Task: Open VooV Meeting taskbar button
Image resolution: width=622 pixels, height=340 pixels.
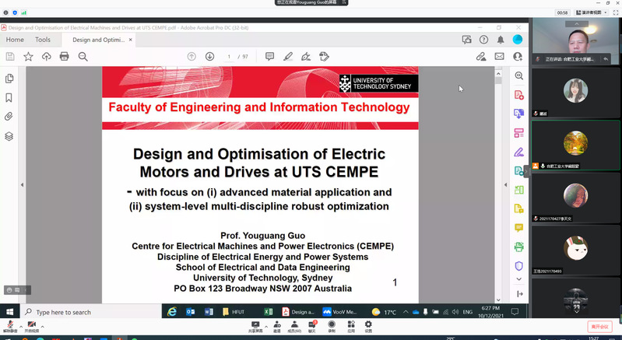Action: [339, 312]
